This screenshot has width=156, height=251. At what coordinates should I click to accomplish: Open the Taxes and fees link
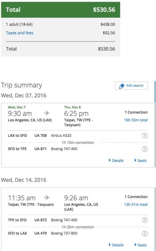[20, 33]
